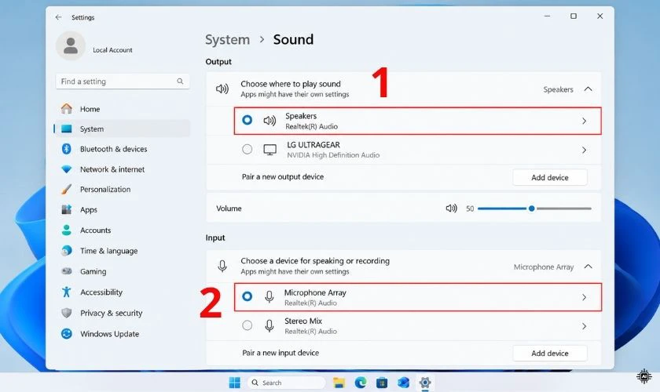Image resolution: width=660 pixels, height=392 pixels.
Task: Open Bluetooth & devices settings
Action: pyautogui.click(x=122, y=149)
